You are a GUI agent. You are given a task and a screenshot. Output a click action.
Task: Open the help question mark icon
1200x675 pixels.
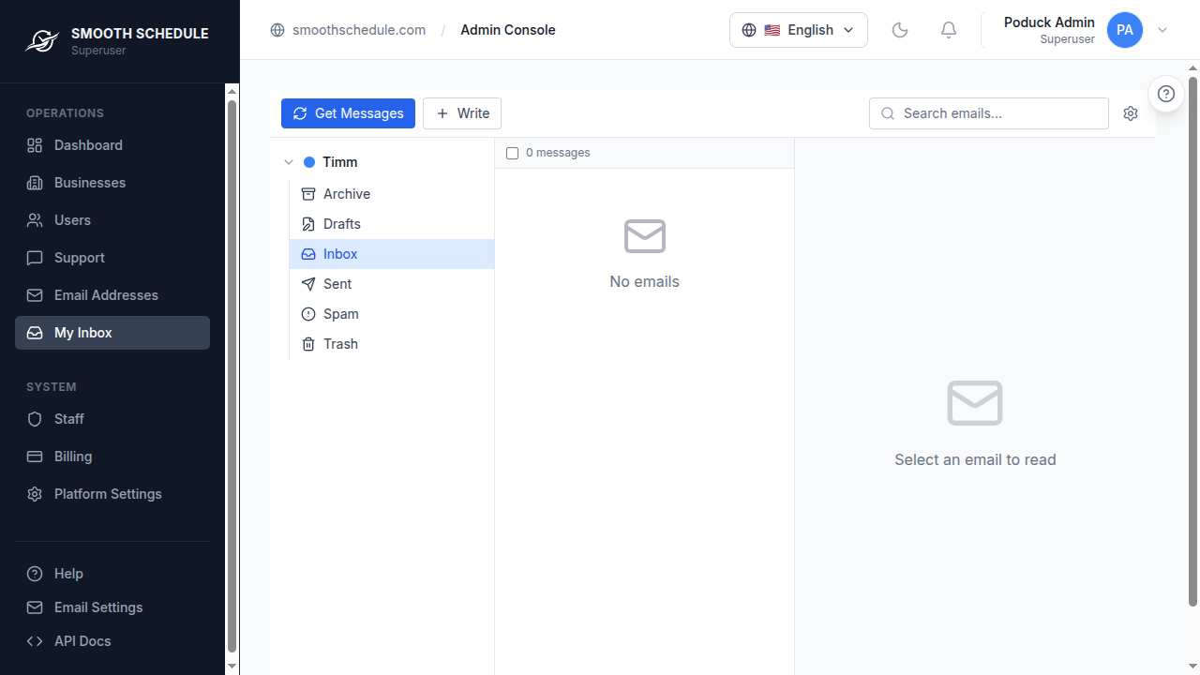tap(1165, 94)
